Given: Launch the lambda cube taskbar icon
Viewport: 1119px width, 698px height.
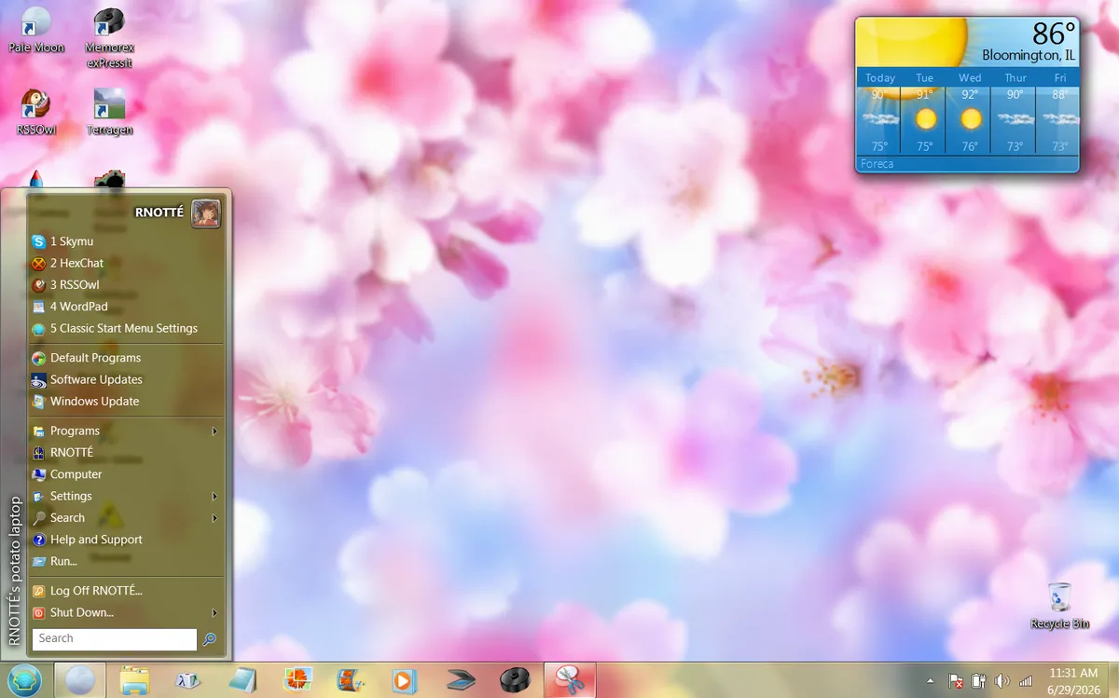Looking at the screenshot, I should [x=188, y=680].
